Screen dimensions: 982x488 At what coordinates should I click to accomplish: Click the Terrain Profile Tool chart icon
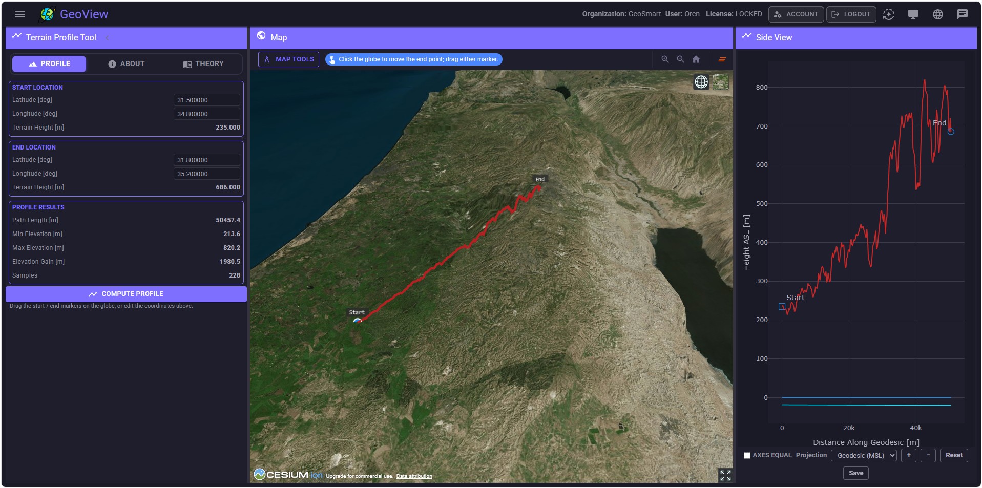tap(17, 36)
